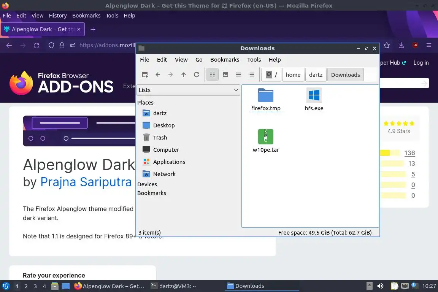The width and height of the screenshot is (438, 292).
Task: Click the uBlock Origin extension icon
Action: (415, 45)
